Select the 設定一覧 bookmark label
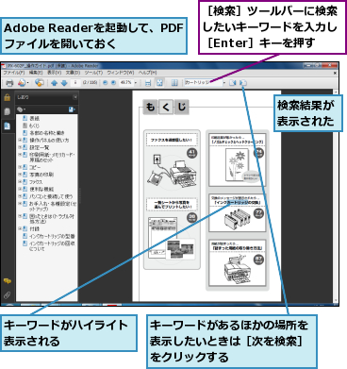The image size is (347, 369). [x=40, y=147]
